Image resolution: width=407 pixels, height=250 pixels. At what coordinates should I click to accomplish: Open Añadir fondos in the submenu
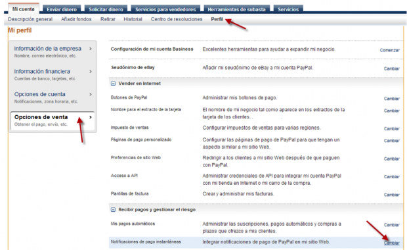tap(76, 19)
